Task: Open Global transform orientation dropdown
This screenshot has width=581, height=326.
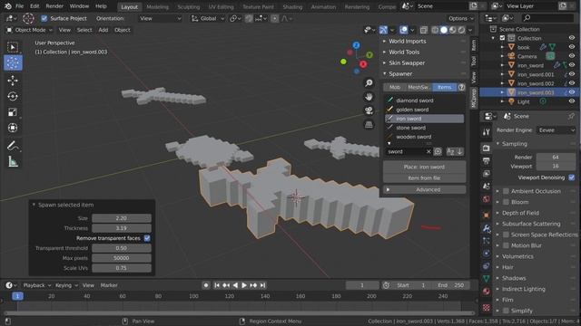Action: click(x=208, y=18)
